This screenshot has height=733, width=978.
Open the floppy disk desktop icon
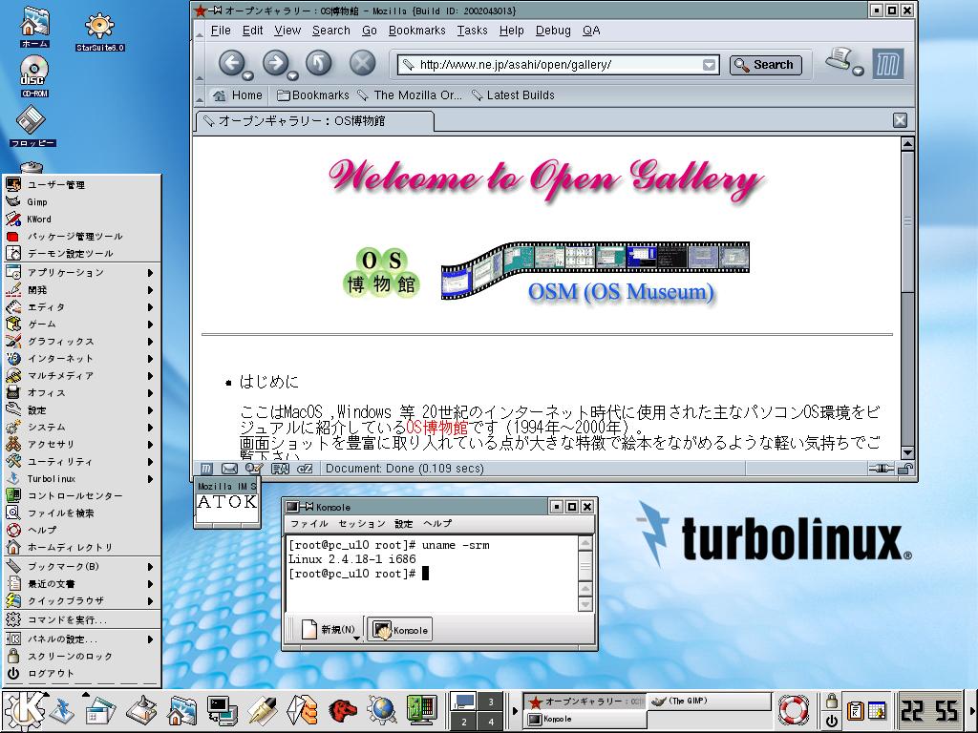coord(32,127)
